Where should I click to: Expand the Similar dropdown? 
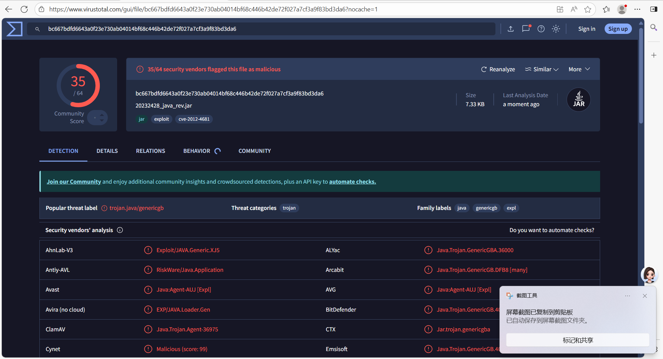pos(542,69)
